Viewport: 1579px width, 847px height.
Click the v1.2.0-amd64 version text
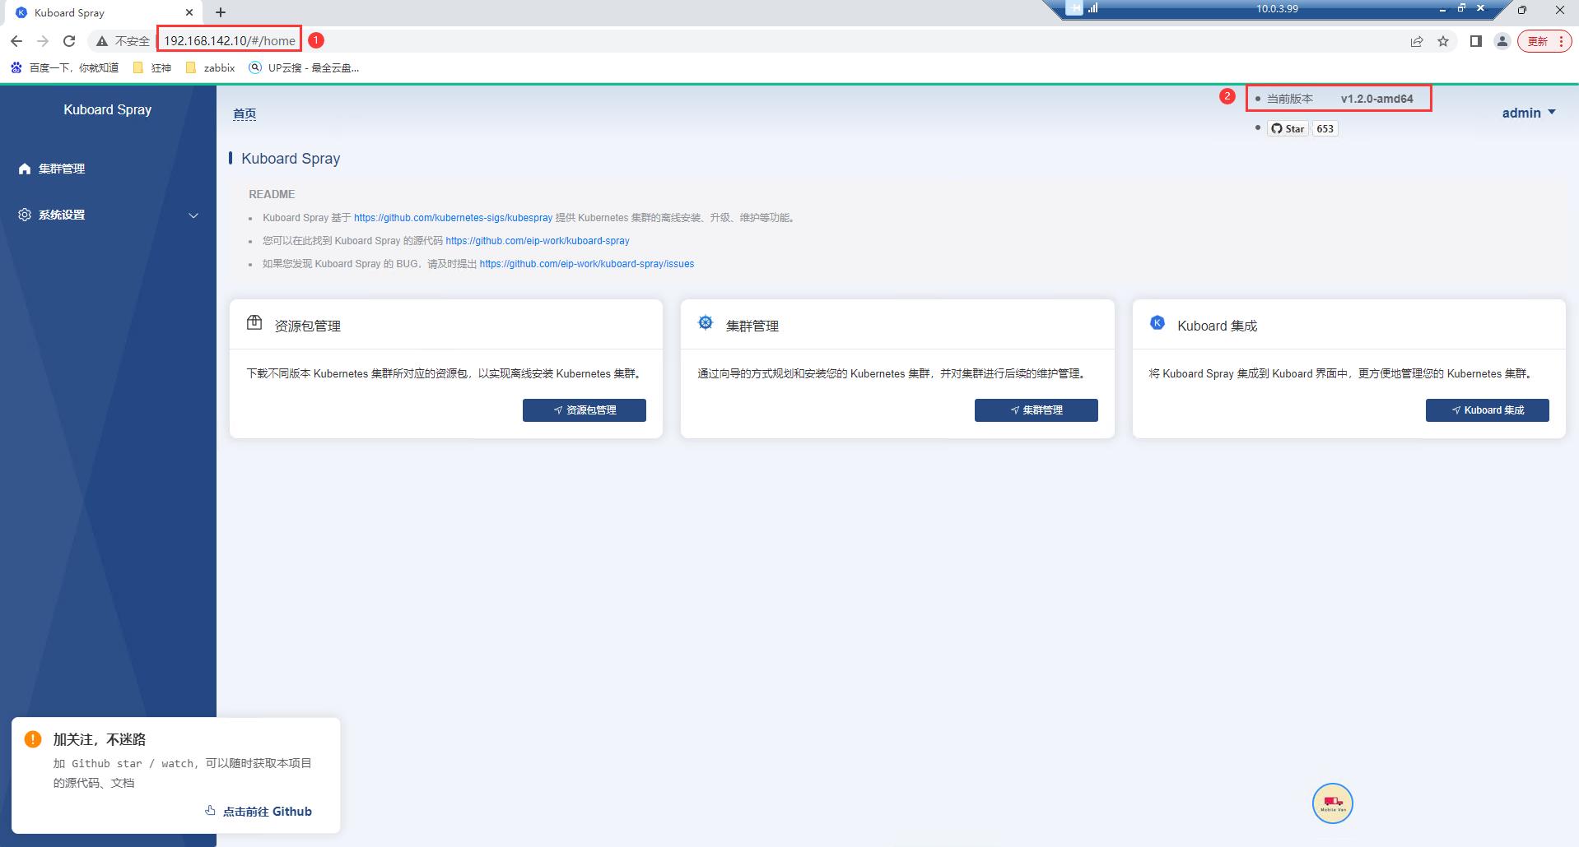click(x=1376, y=99)
